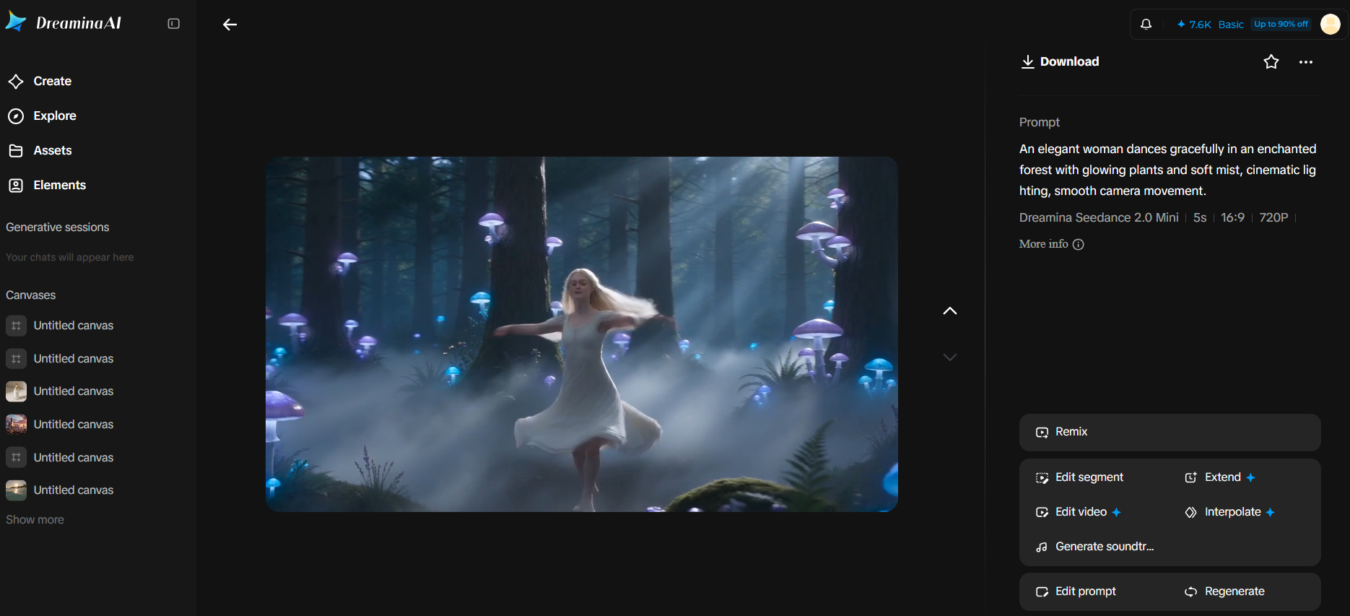This screenshot has width=1350, height=616.
Task: Open the Explore section
Action: point(42,116)
